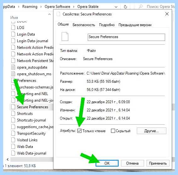Click the Secure Preferences file icon
The width and height of the screenshot is (178, 175).
(13, 107)
